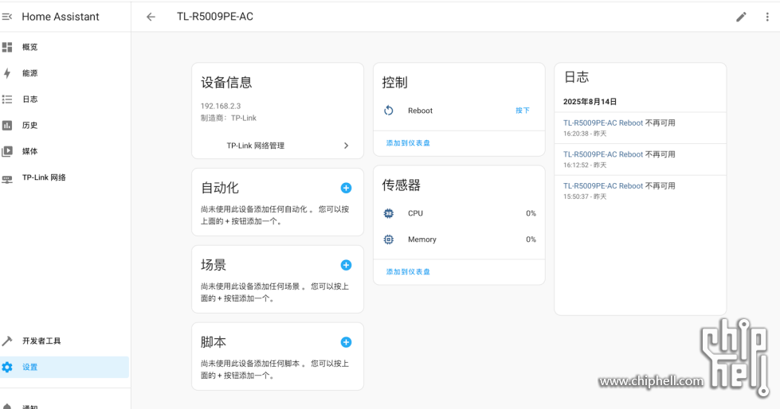The width and height of the screenshot is (780, 409).
Task: Open log entry link at 15:50:37
Action: [x=603, y=186]
